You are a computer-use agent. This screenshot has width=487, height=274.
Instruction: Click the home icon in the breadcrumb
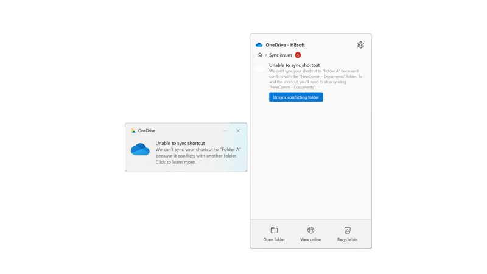point(260,55)
